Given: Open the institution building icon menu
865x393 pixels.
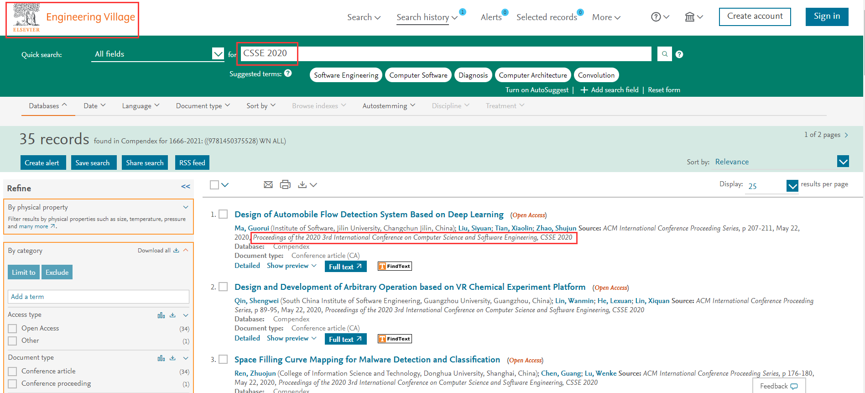Looking at the screenshot, I should [693, 17].
